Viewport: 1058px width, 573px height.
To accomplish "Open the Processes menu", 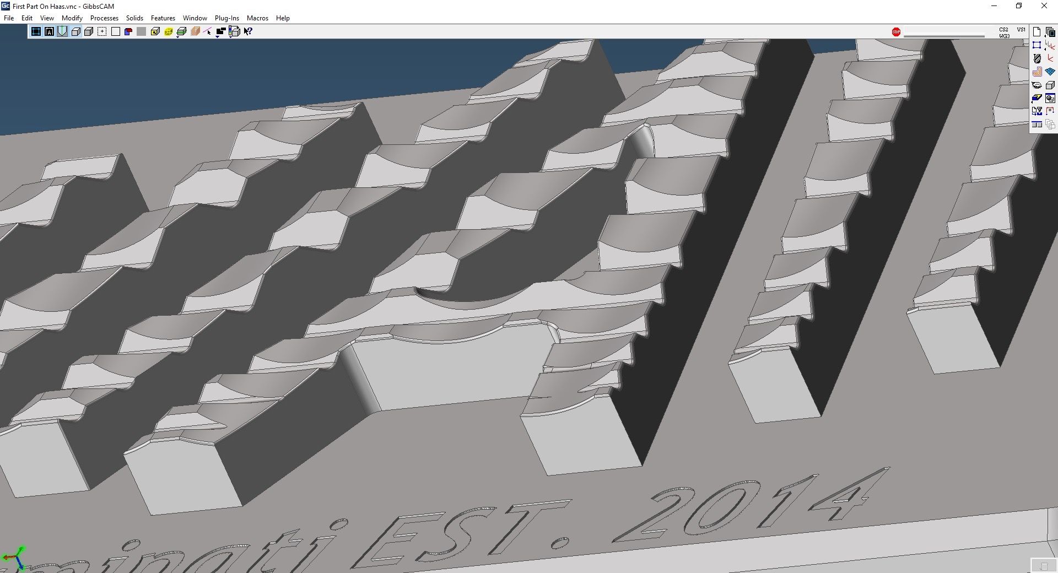I will coord(104,18).
